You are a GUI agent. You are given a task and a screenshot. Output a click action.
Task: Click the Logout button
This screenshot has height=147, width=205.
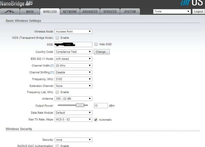[x=198, y=11]
